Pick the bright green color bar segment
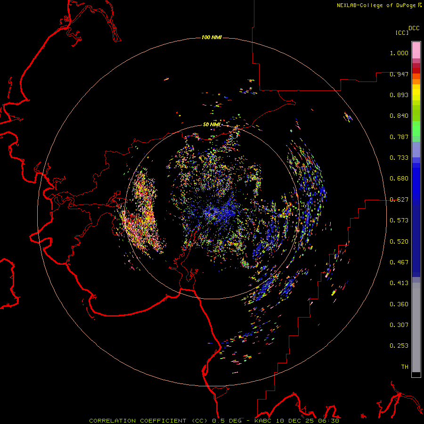Image resolution: width=424 pixels, height=424 pixels. (x=416, y=129)
